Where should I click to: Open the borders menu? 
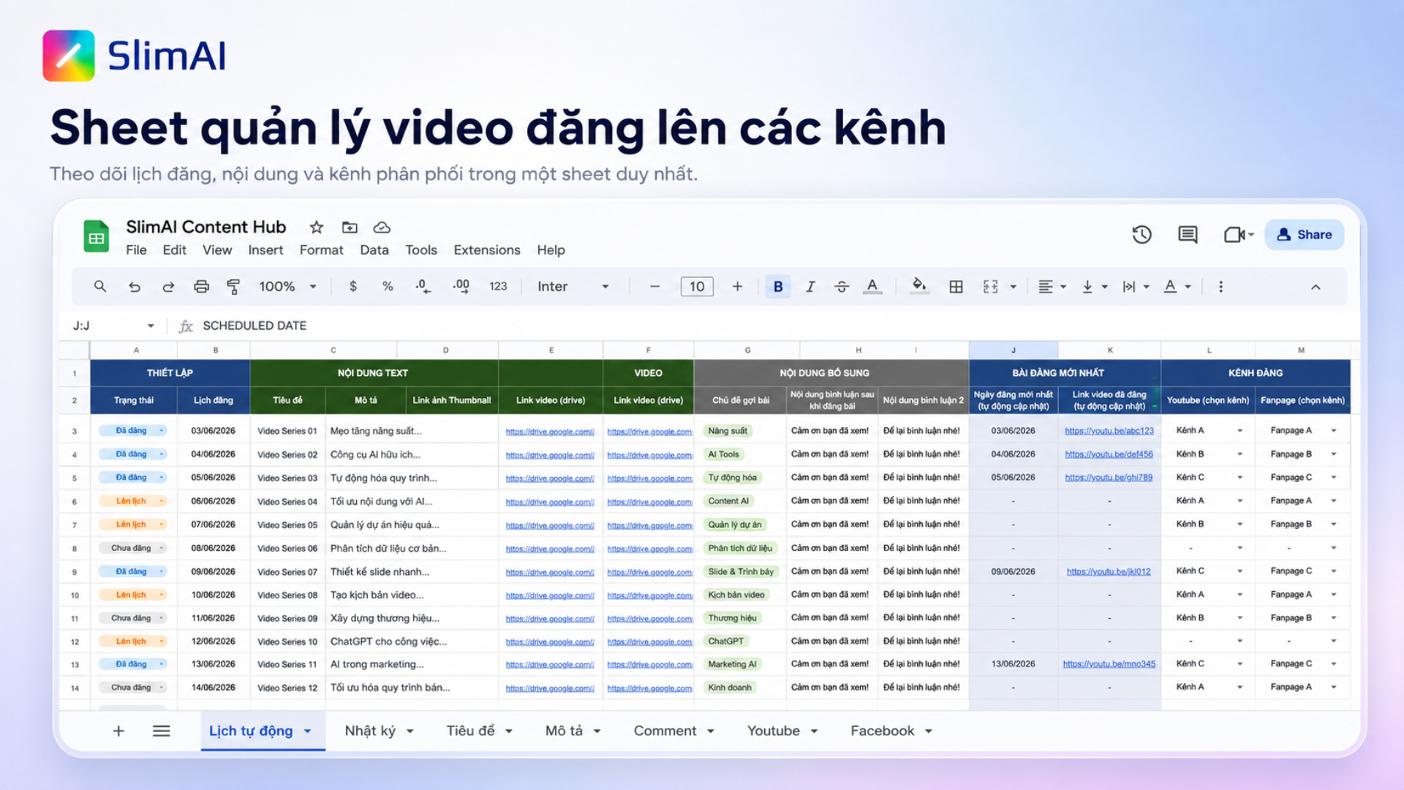pos(956,287)
